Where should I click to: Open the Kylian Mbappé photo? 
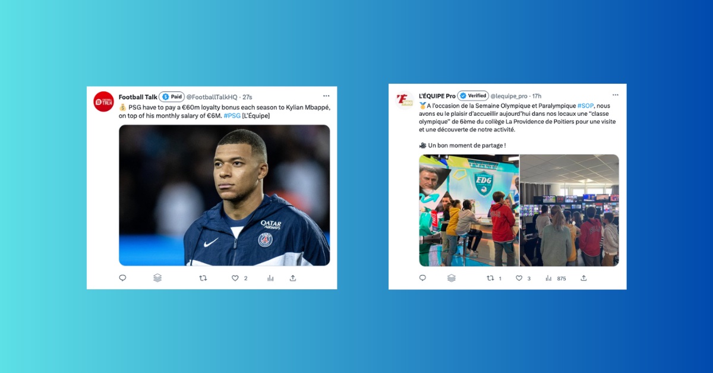[225, 195]
